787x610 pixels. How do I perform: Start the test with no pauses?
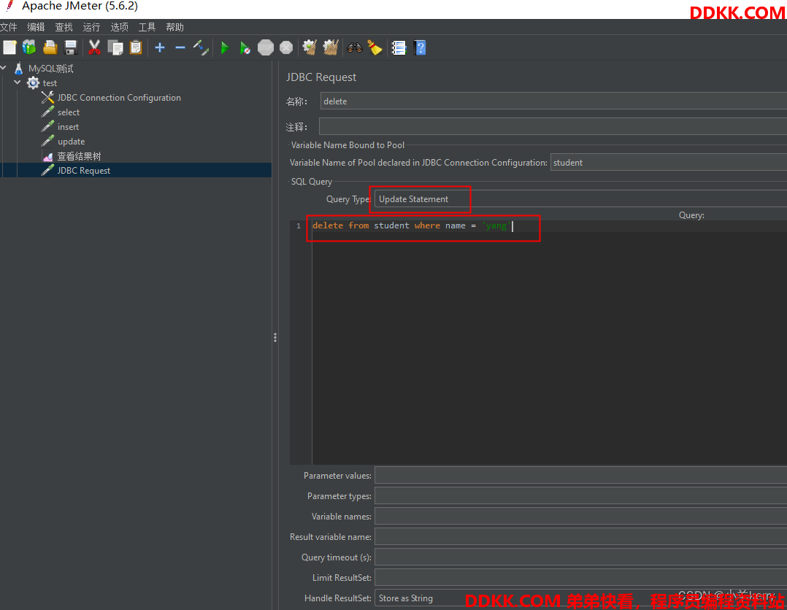[245, 47]
